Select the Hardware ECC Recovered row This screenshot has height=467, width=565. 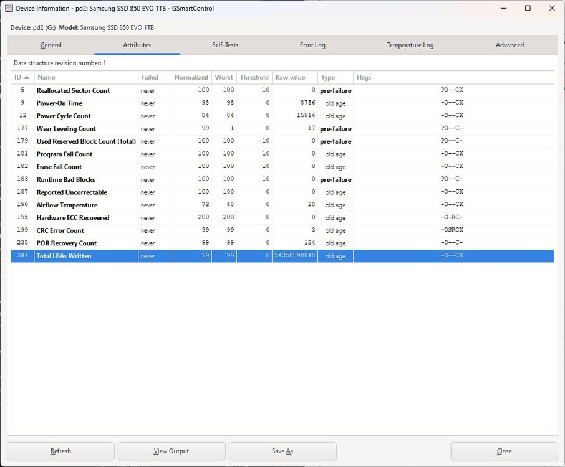[282, 218]
